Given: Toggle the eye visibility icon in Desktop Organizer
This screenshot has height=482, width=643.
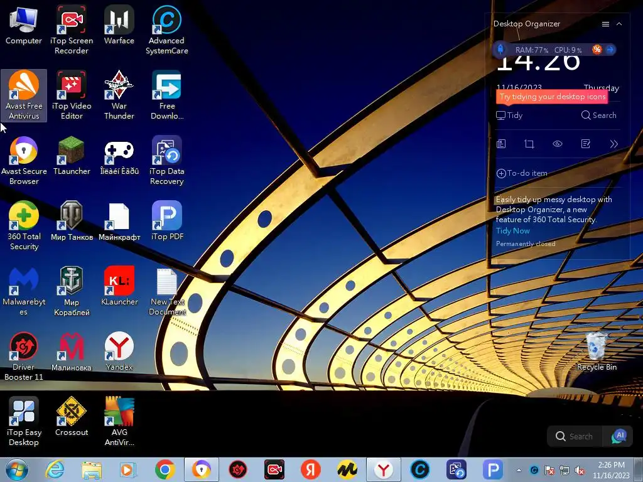Looking at the screenshot, I should coord(558,144).
